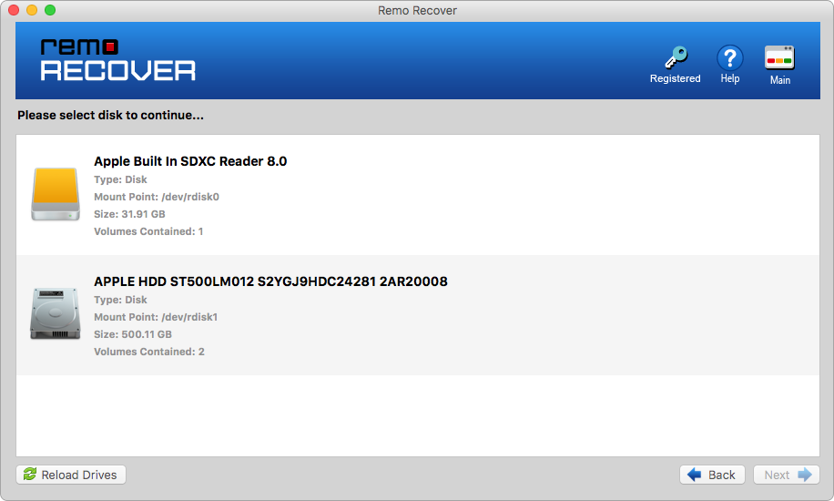The image size is (834, 501).
Task: Click the Remo Recover logo
Action: 118,59
